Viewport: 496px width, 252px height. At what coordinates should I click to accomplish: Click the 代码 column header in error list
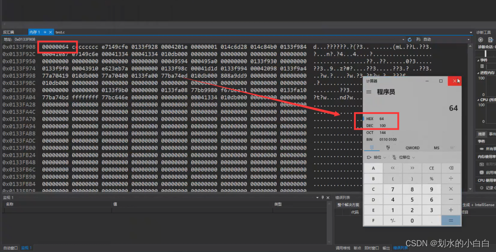(355, 212)
